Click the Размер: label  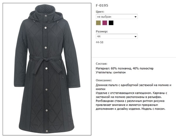pos(102,31)
